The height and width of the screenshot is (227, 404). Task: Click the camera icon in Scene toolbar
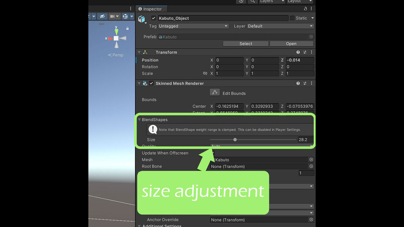[x=112, y=16]
